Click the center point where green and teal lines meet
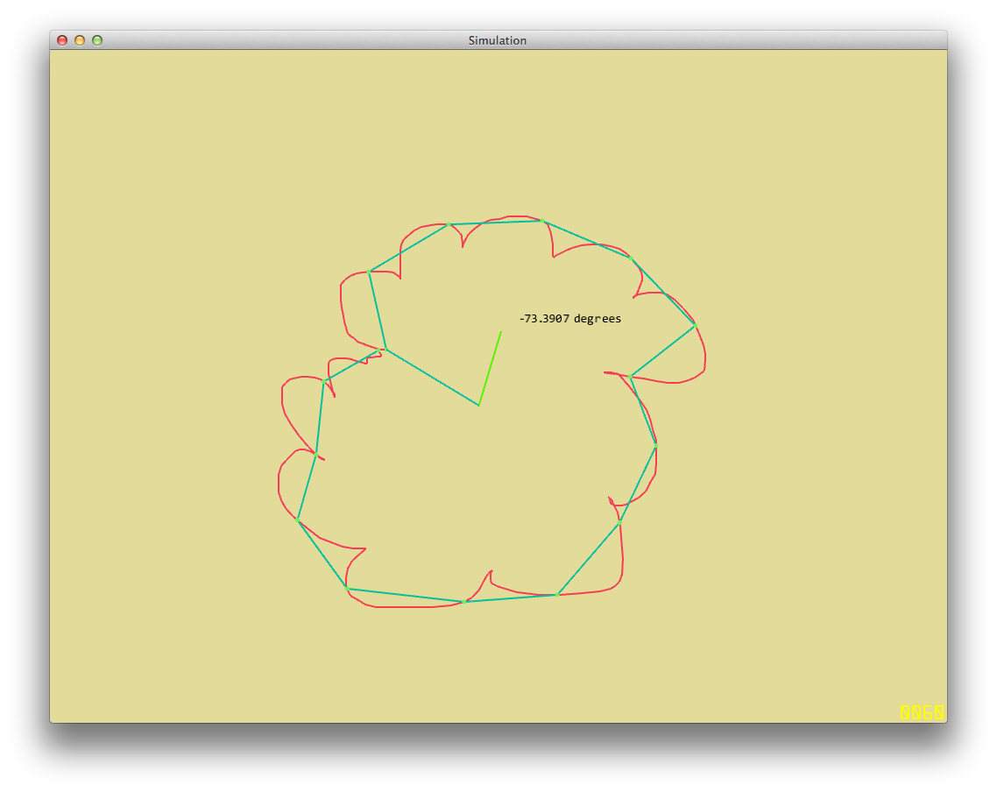Image resolution: width=997 pixels, height=792 pixels. pyautogui.click(x=479, y=405)
